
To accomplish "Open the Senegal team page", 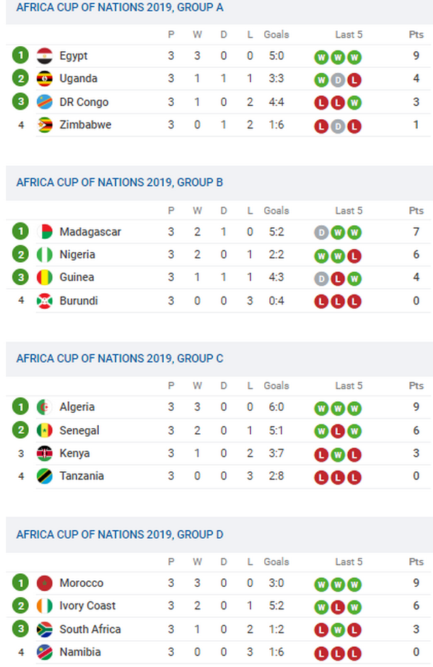I will pos(79,431).
